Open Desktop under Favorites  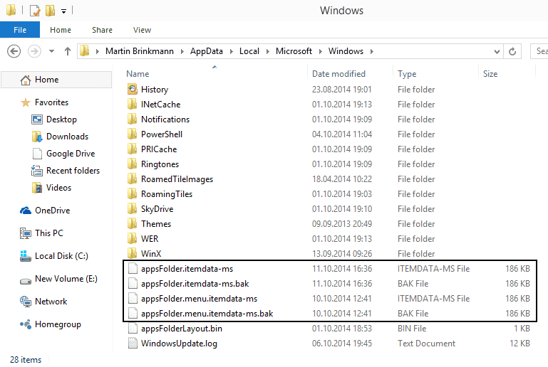point(61,119)
